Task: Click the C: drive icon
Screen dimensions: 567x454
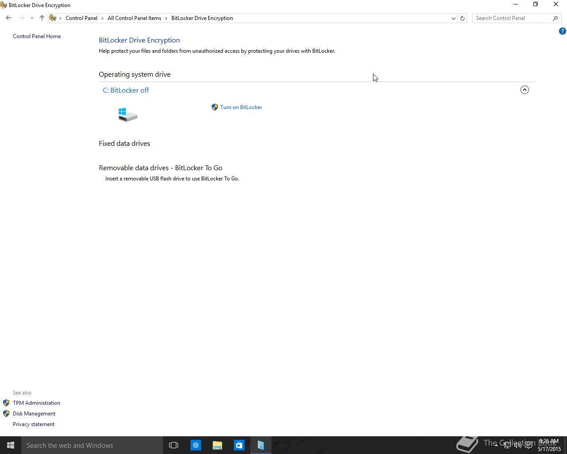Action: tap(128, 114)
